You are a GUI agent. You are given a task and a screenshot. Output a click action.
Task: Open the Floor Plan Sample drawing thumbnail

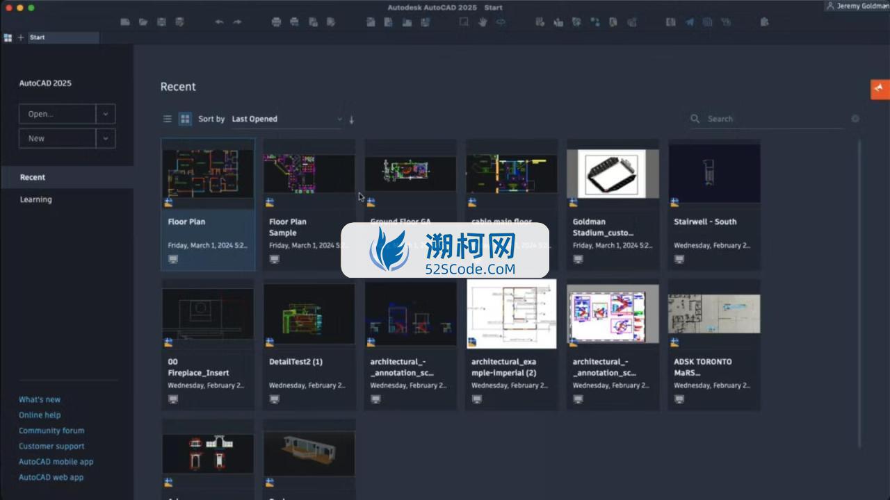click(309, 174)
